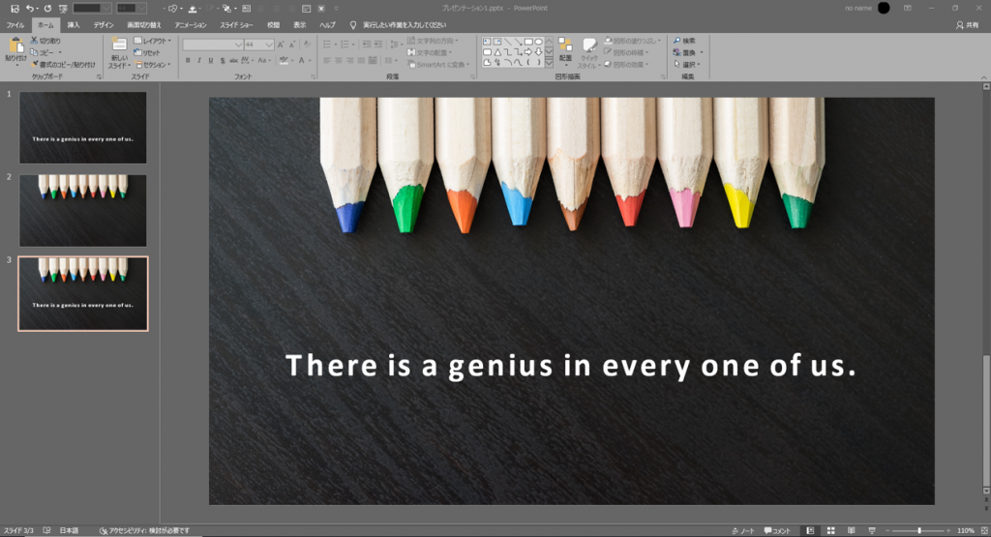Open the Select (選択) dropdown
Image resolution: width=991 pixels, height=537 pixels.
coord(688,65)
